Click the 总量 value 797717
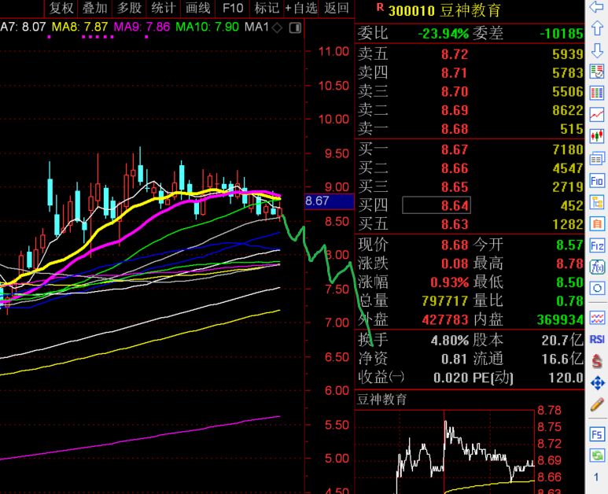The image size is (608, 494). point(445,301)
